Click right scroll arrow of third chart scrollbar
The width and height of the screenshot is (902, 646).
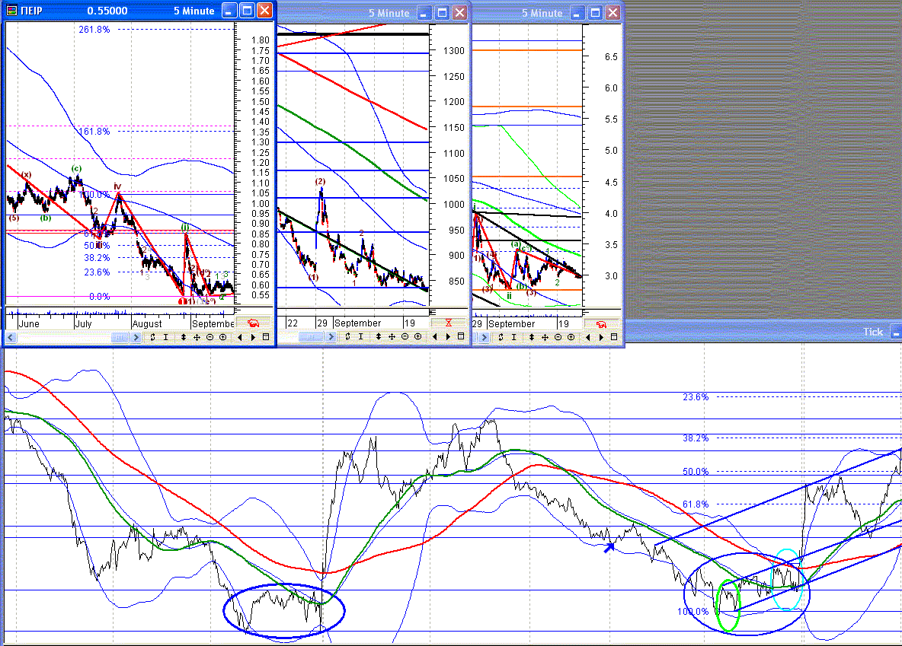point(484,337)
